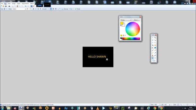
Task: Pick a color on the color wheel
Action: pyautogui.click(x=133, y=29)
